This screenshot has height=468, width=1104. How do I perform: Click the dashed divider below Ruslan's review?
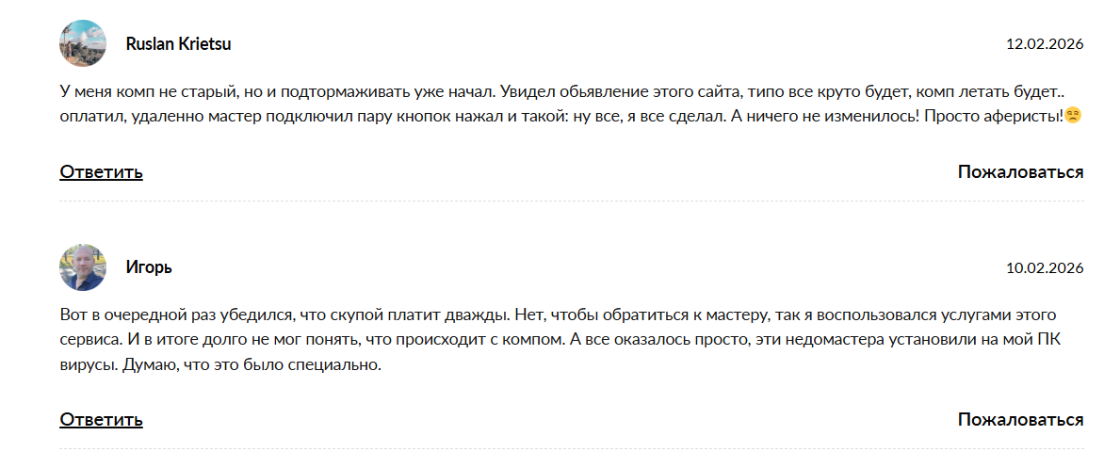[x=571, y=201]
